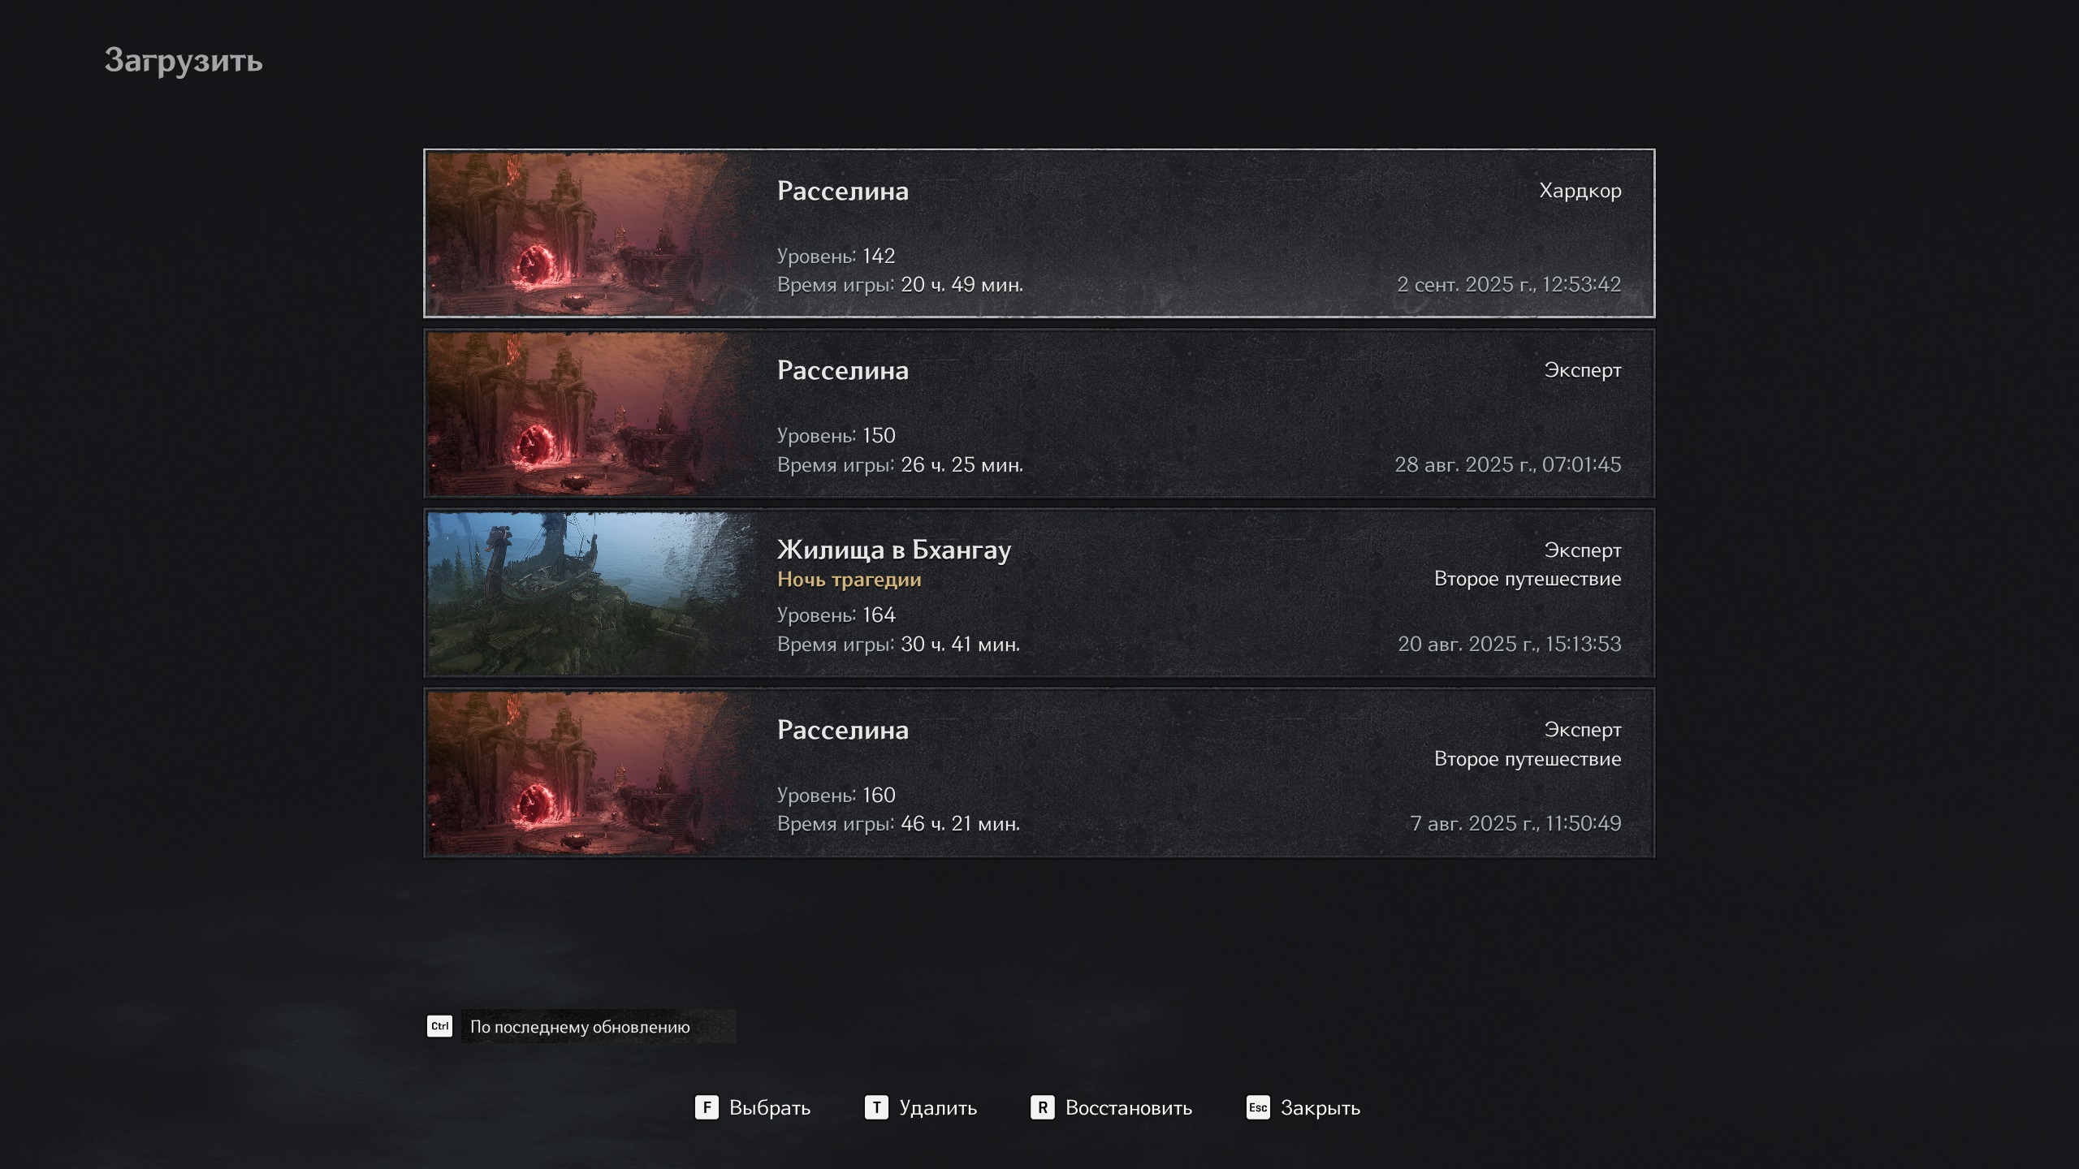This screenshot has width=2079, height=1169.
Task: Select the Жилища в Бхангау save slot
Action: tap(1039, 593)
